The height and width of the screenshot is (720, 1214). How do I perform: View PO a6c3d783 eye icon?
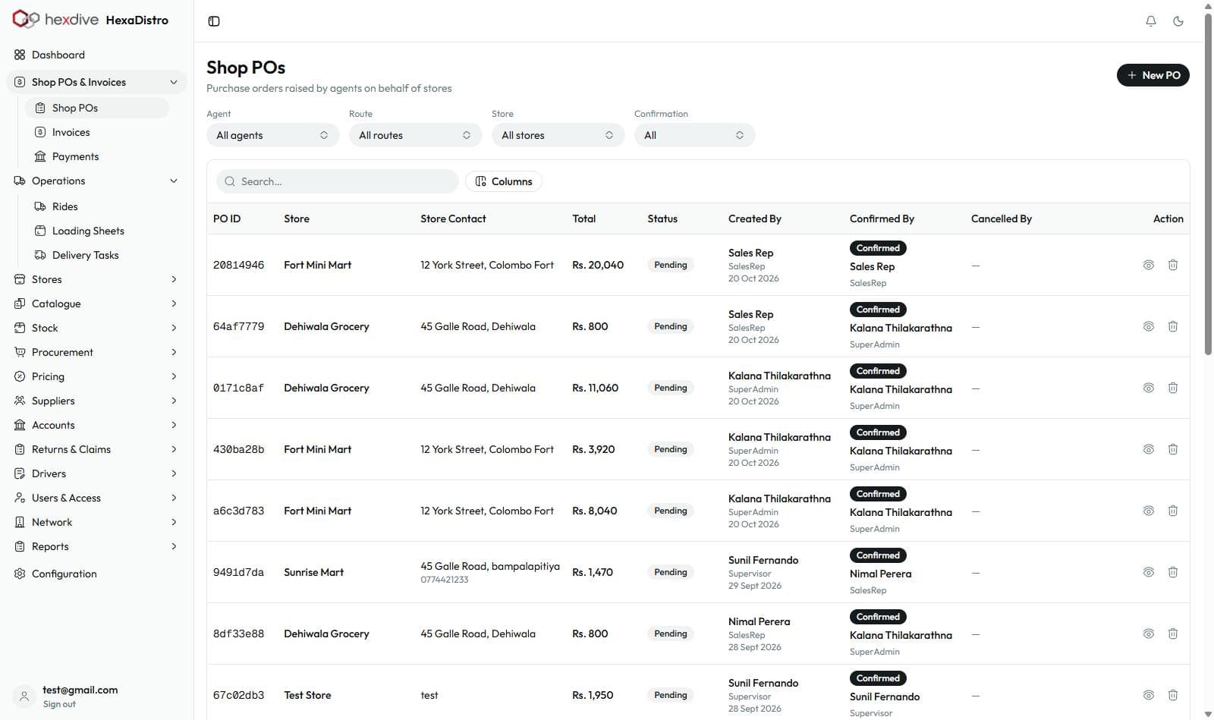tap(1149, 511)
